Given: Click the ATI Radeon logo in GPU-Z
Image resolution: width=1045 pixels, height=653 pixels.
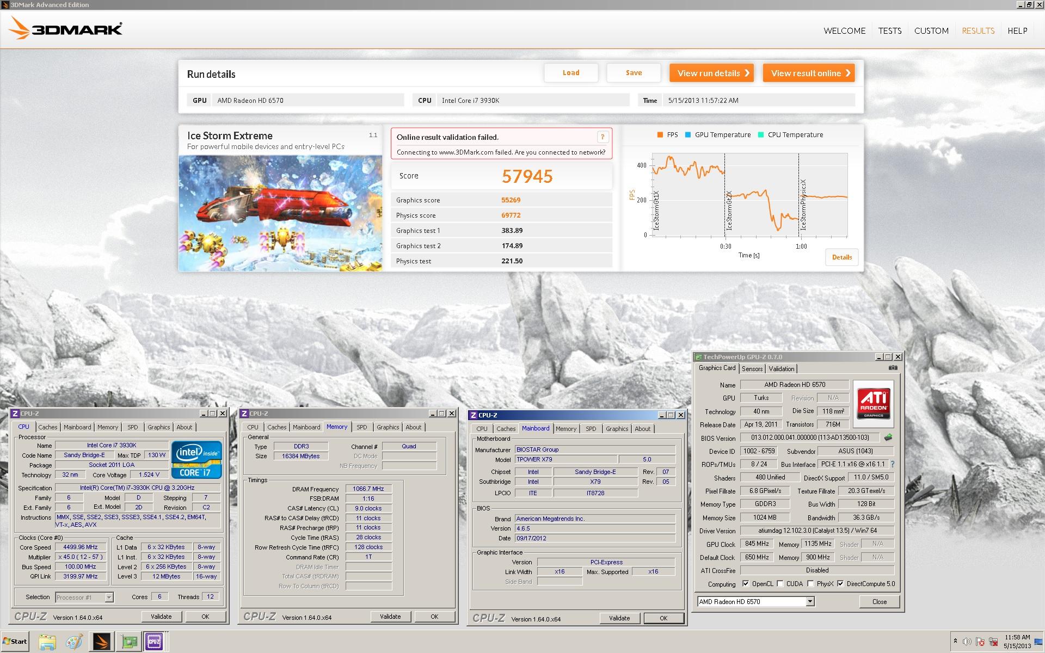Looking at the screenshot, I should click(x=874, y=403).
